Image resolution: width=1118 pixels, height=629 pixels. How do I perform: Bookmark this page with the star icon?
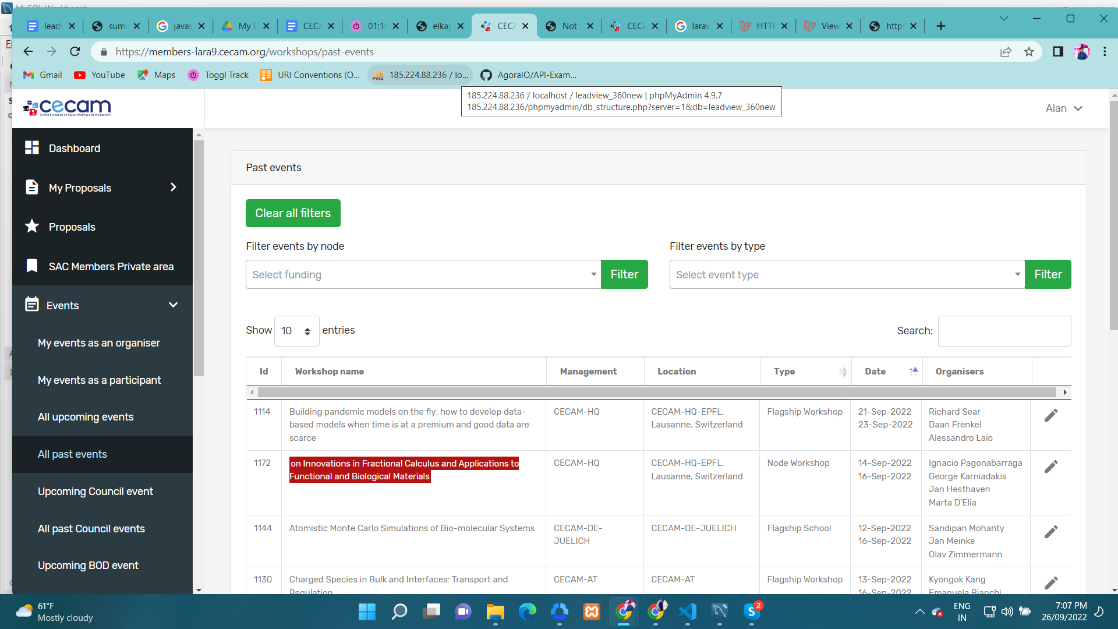tap(1029, 52)
